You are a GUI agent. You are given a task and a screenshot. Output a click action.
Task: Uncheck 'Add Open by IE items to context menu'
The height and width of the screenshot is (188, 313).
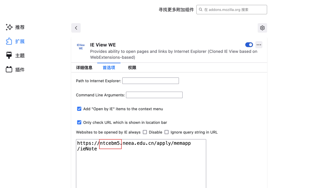coord(79,109)
